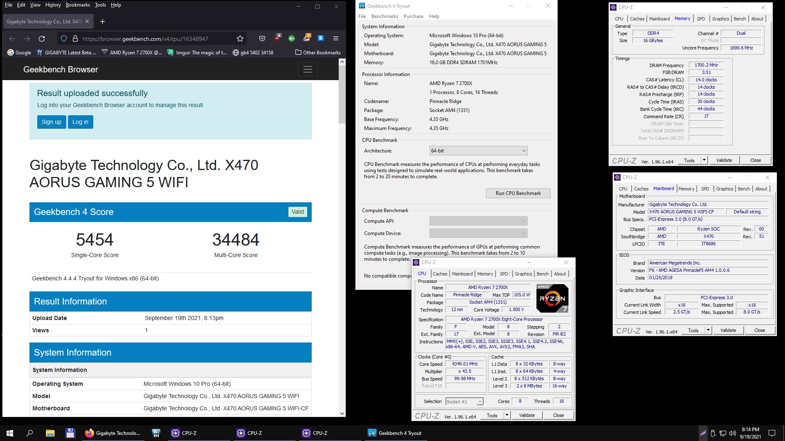
Task: Open the Google bookmark
Action: pyautogui.click(x=19, y=52)
